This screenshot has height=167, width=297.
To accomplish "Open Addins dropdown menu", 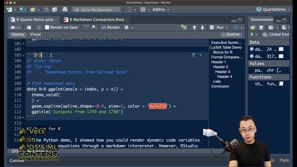I will tap(161, 9).
